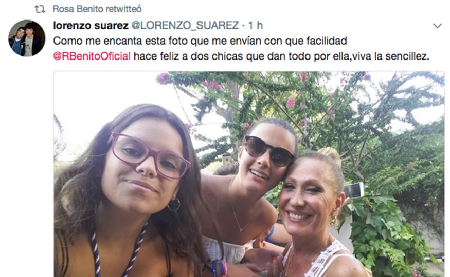
Task: Open the attached selfie photo
Action: [249, 174]
